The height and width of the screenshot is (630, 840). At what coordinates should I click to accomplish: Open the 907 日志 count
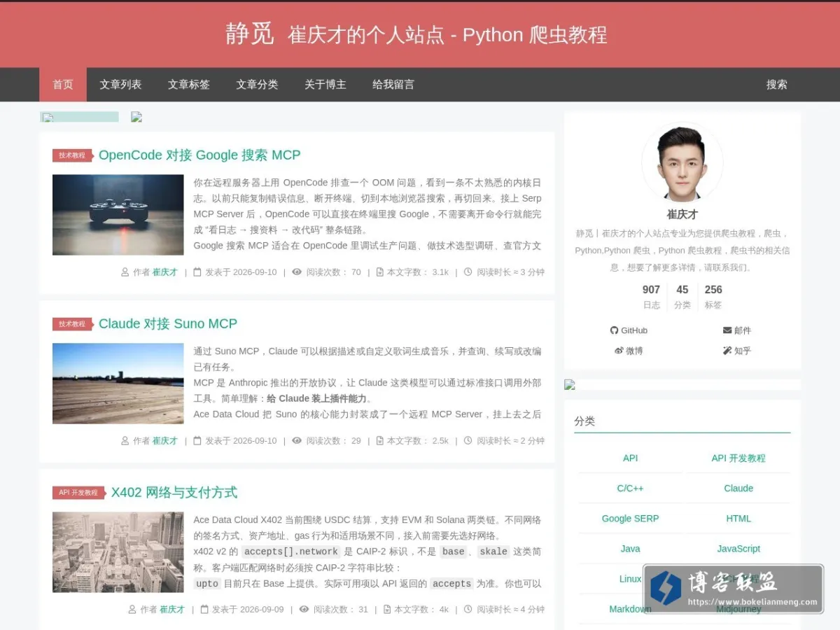[x=652, y=297]
